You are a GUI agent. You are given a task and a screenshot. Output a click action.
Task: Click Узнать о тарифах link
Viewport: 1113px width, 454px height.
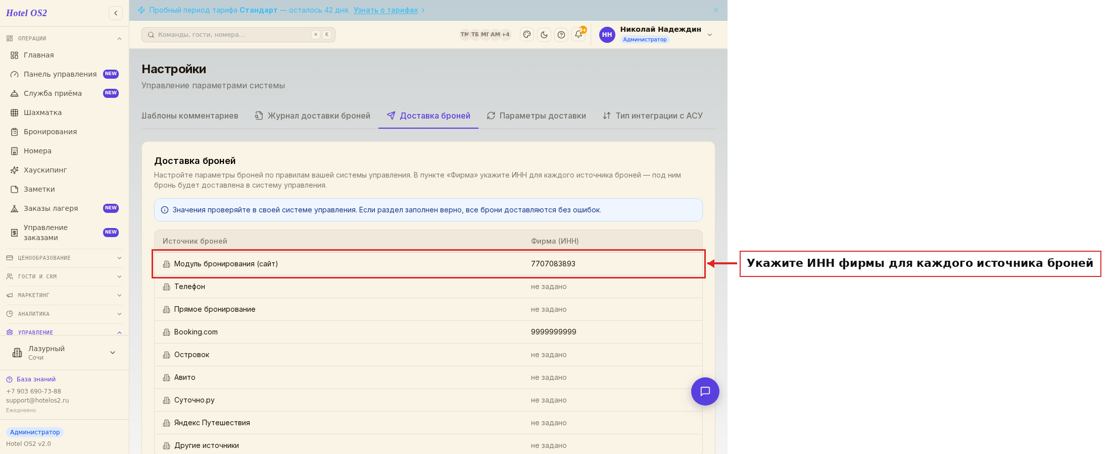tap(386, 10)
